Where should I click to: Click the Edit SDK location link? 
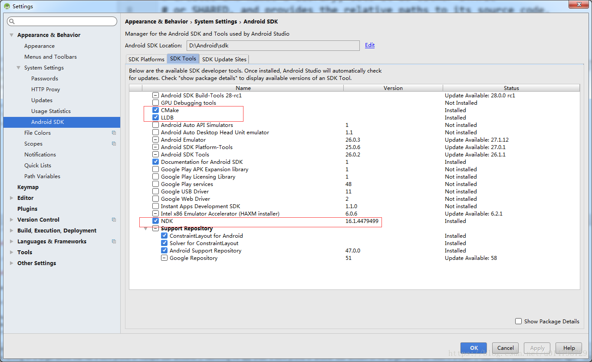(370, 45)
